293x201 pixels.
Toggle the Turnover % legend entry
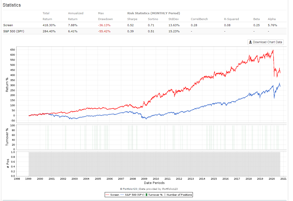click(x=155, y=195)
